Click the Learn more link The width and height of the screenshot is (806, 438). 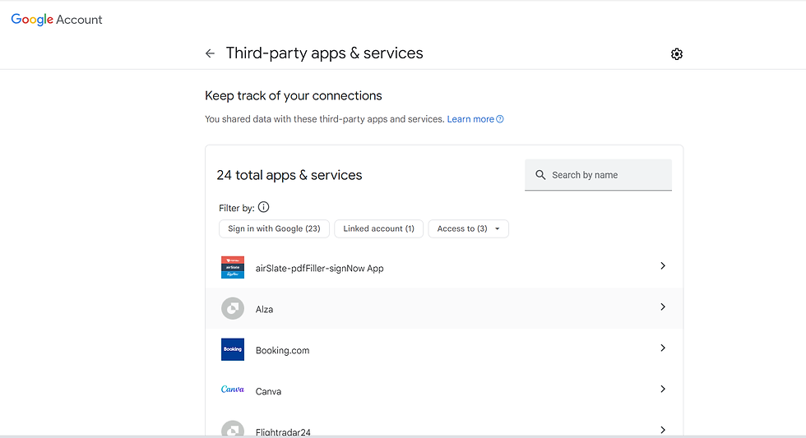tap(470, 119)
